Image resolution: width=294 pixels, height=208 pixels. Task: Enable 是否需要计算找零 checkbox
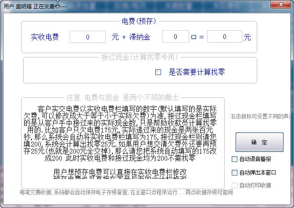tap(158, 72)
